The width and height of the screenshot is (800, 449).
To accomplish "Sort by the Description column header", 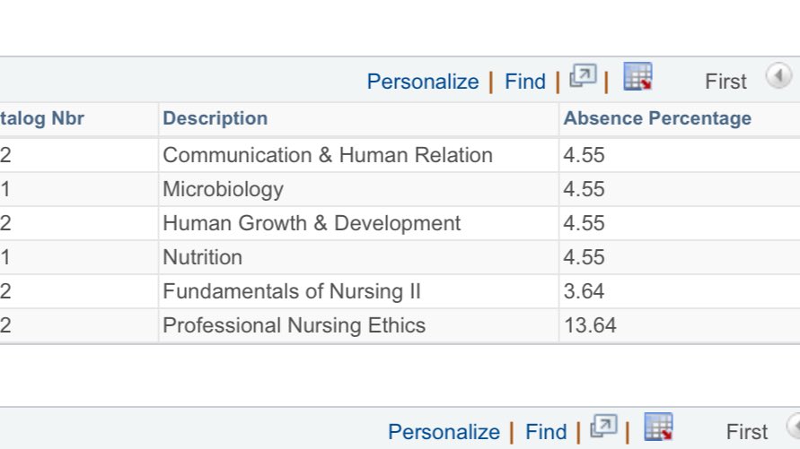I will click(x=215, y=118).
